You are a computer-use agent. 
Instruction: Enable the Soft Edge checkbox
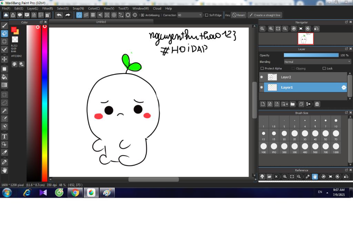pos(206,15)
